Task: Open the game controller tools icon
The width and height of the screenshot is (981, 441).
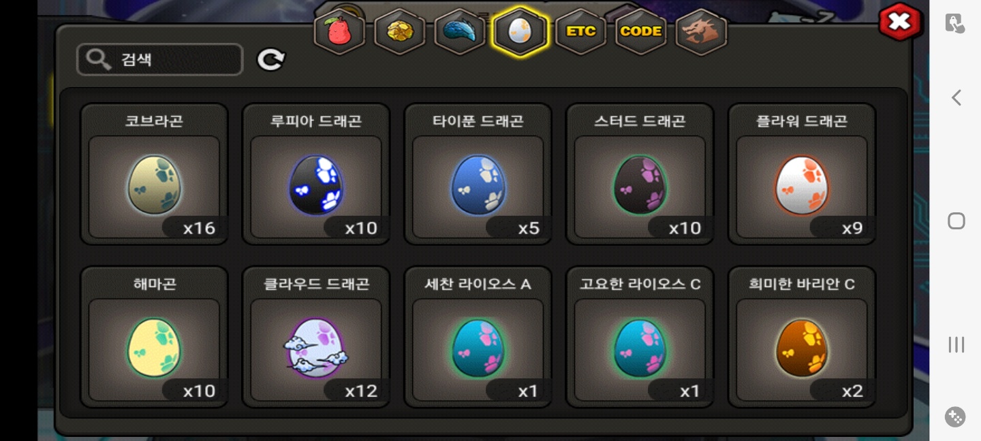Action: pyautogui.click(x=955, y=416)
